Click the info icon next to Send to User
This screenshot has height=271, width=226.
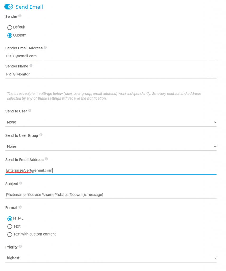pos(30,111)
